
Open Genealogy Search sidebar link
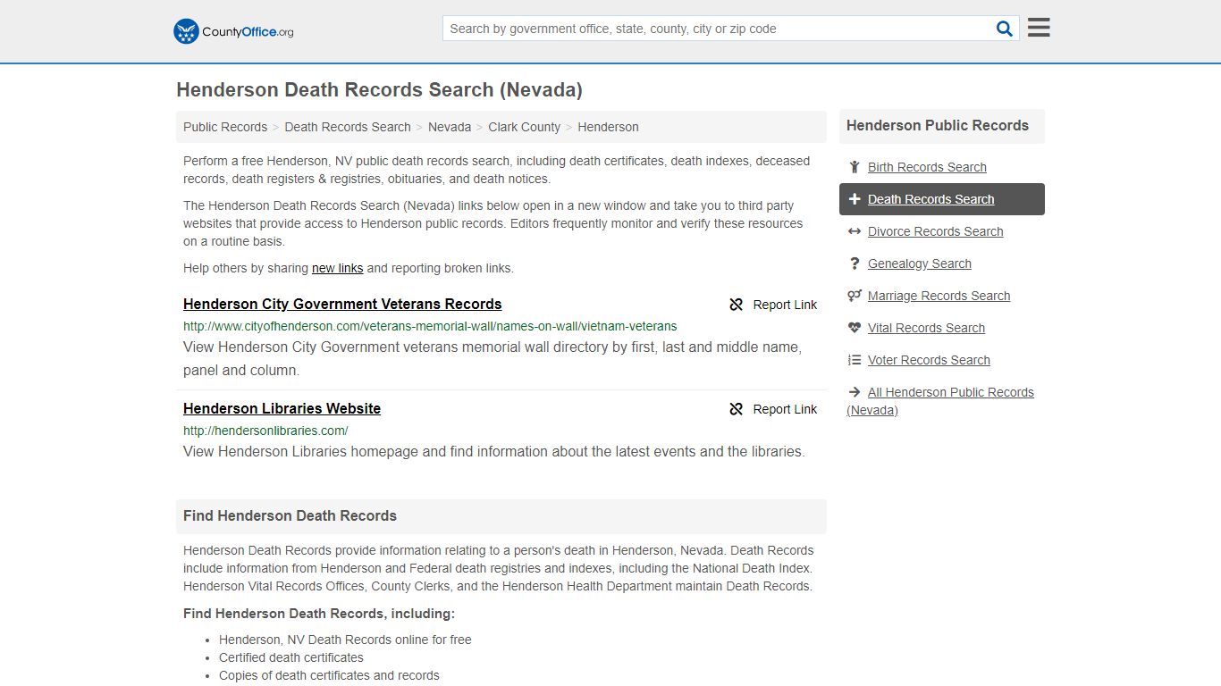919,264
